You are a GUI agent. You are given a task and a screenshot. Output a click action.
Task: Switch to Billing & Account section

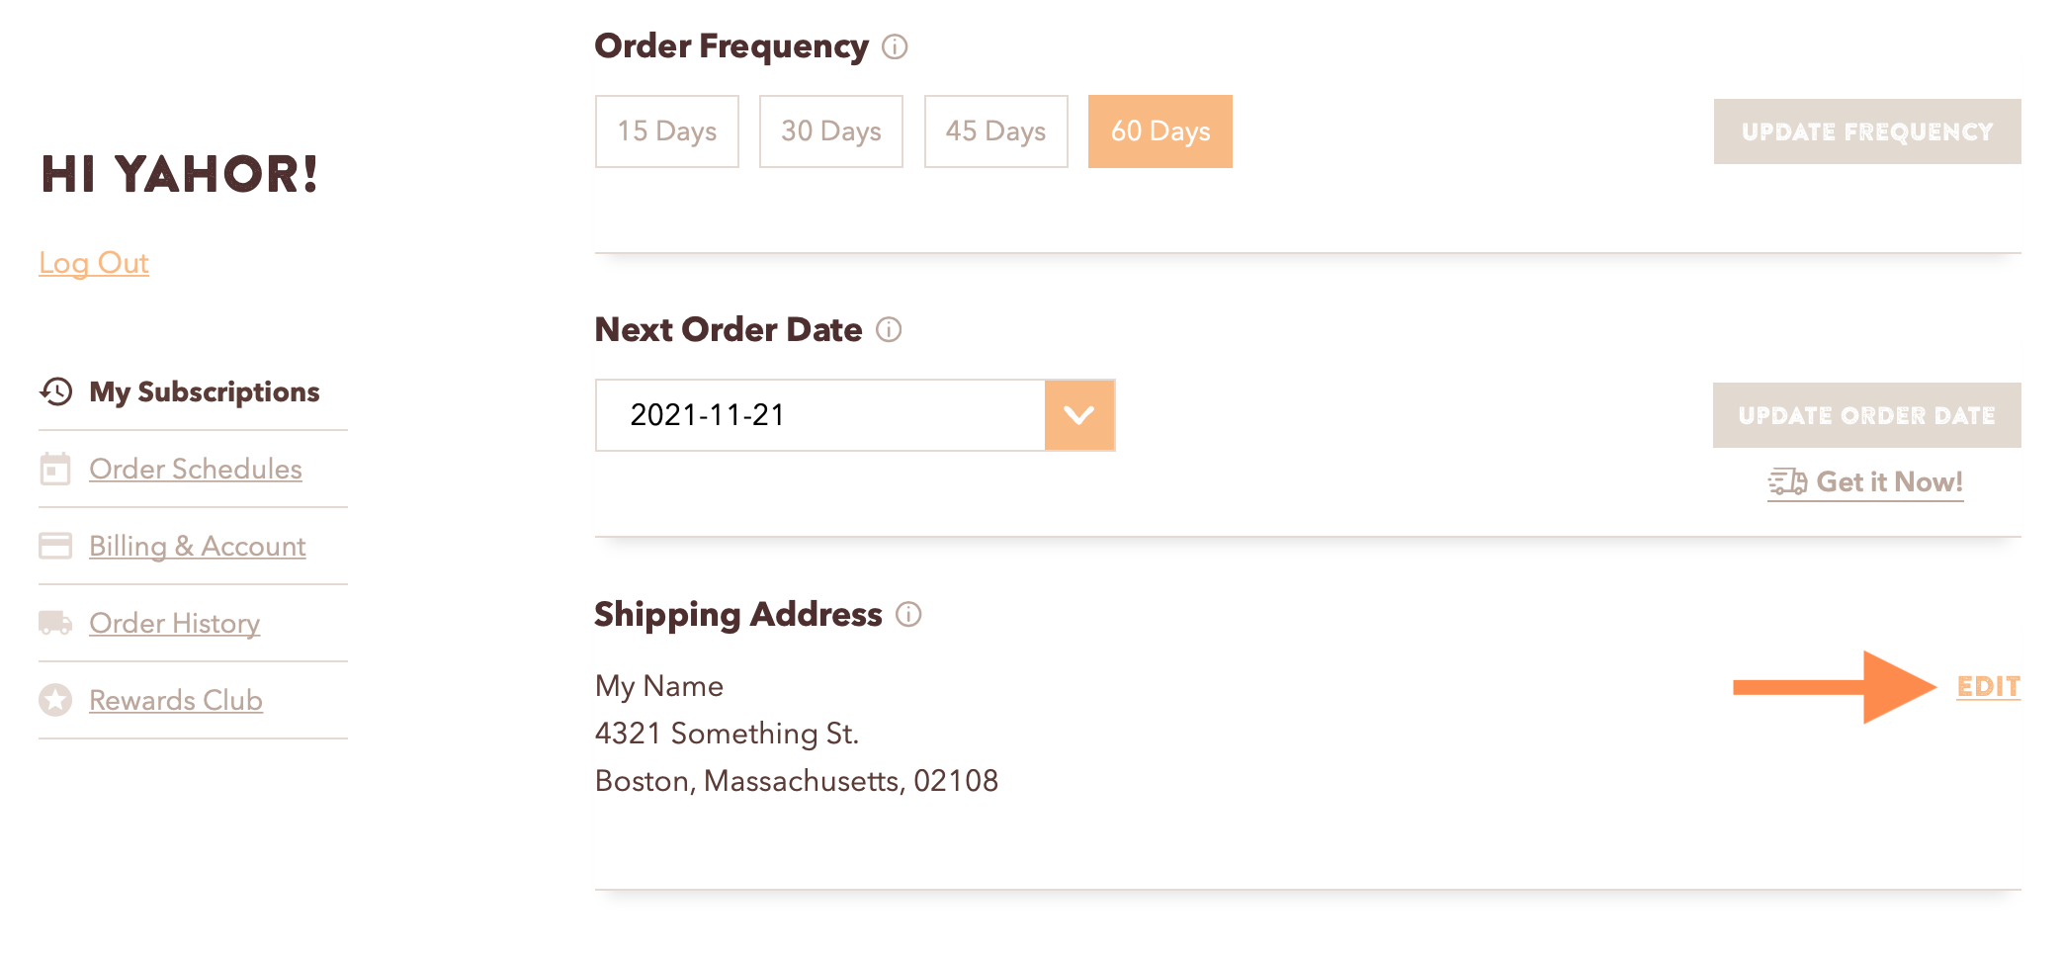[x=197, y=546]
